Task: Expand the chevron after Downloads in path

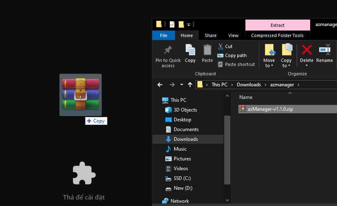Action: [265, 85]
